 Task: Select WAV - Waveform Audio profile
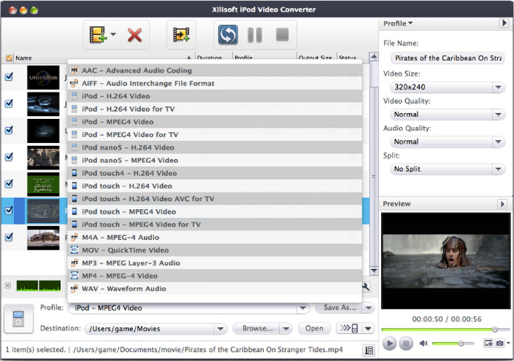[x=214, y=288]
